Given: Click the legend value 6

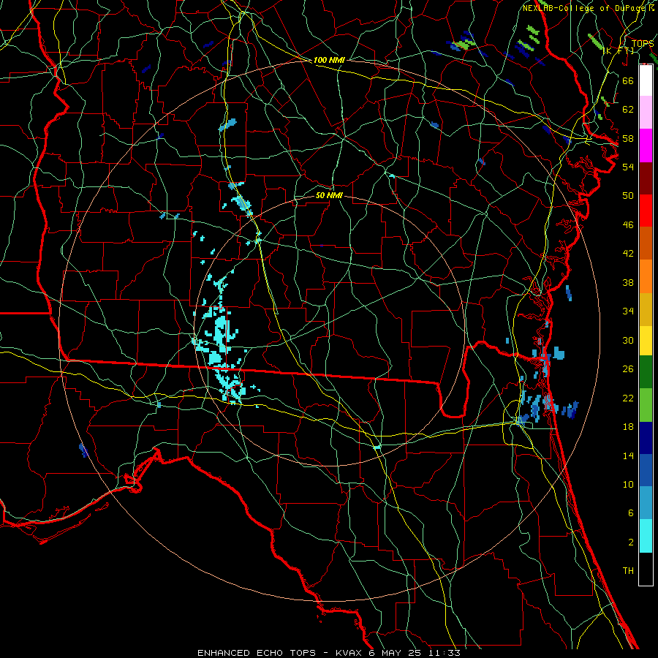Looking at the screenshot, I should [631, 513].
